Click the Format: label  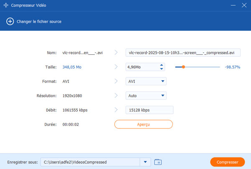pos(49,82)
